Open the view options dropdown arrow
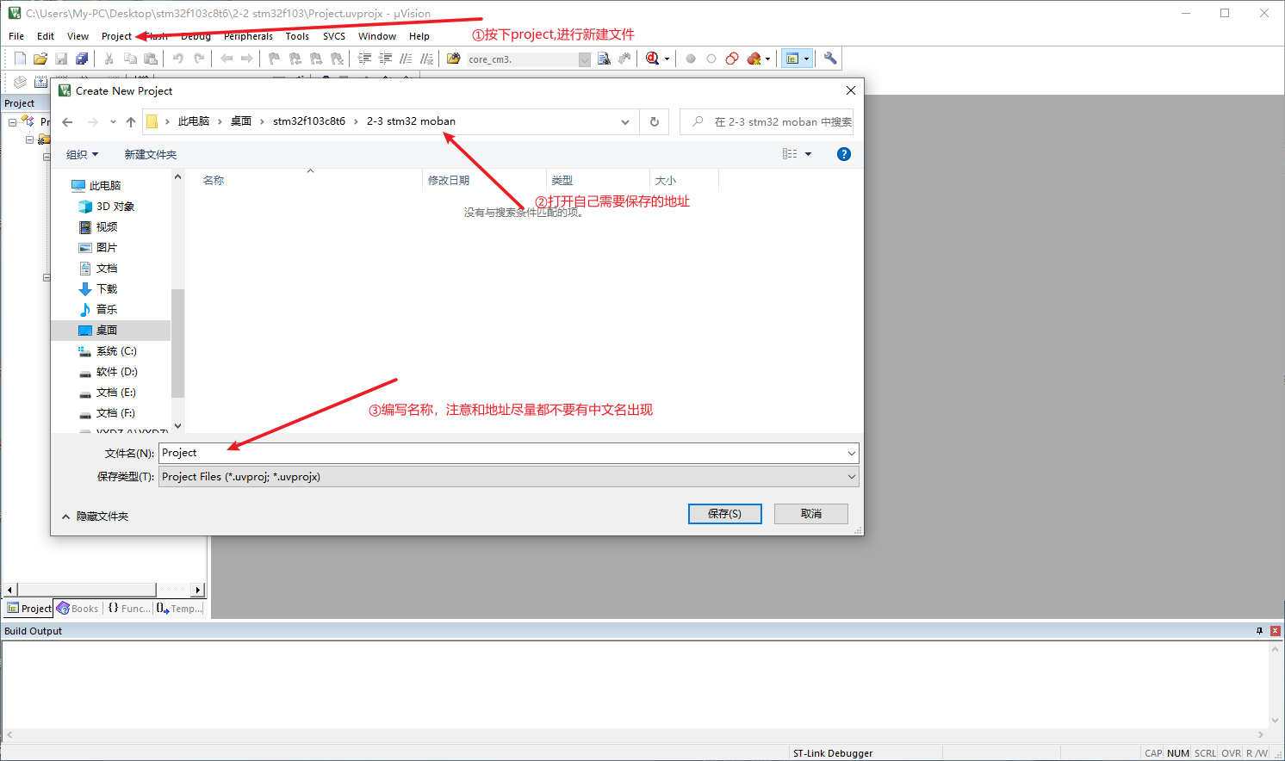1285x761 pixels. tap(809, 154)
